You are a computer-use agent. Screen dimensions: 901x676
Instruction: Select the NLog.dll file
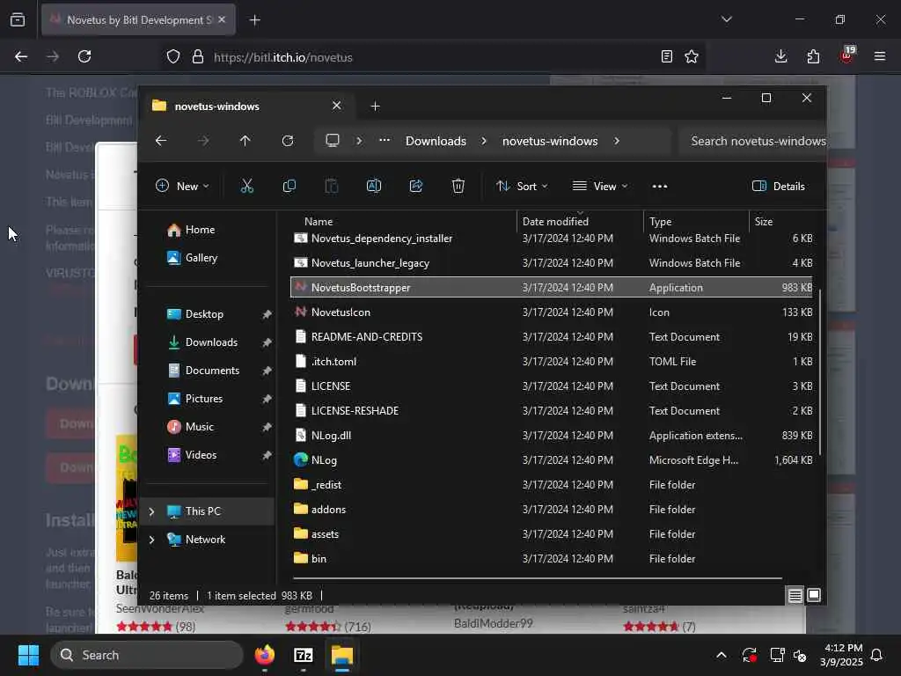coord(551,436)
